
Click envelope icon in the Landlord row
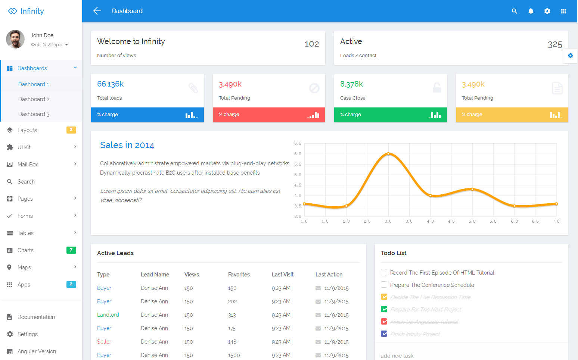tap(318, 315)
